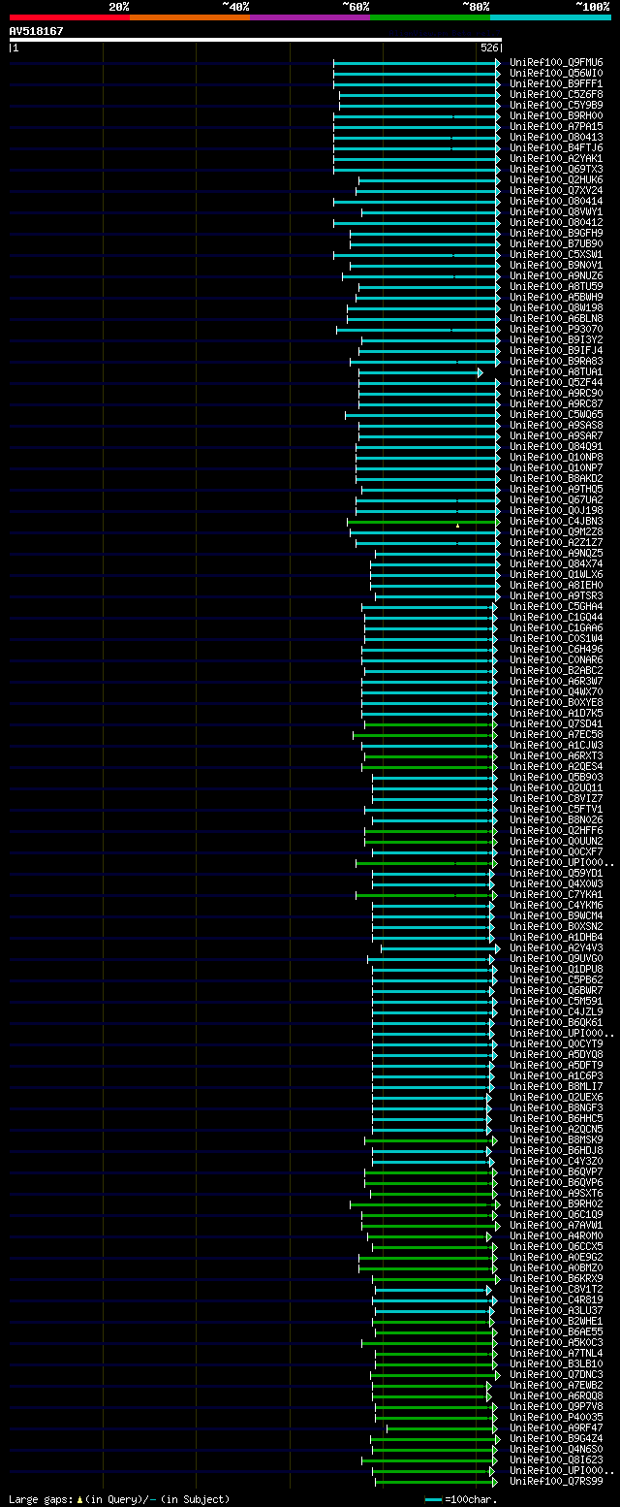Open UniRef100_Q84X74 hit
Screen dimensions: 620x1507
[556, 564]
